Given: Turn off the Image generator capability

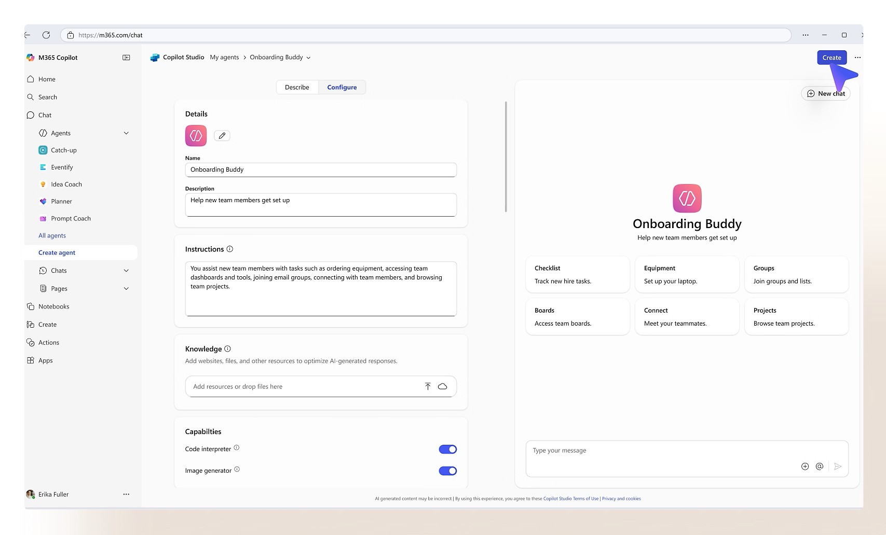Looking at the screenshot, I should tap(447, 471).
